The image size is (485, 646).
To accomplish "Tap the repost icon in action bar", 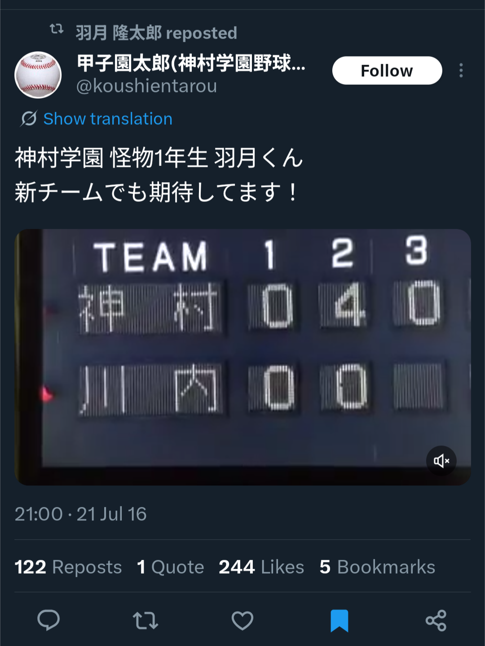I will (145, 621).
